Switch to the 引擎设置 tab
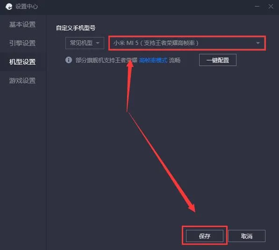The image size is (279, 250). 22,43
